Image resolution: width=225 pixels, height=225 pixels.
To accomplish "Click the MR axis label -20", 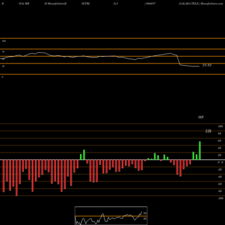I will tap(220, 170).
